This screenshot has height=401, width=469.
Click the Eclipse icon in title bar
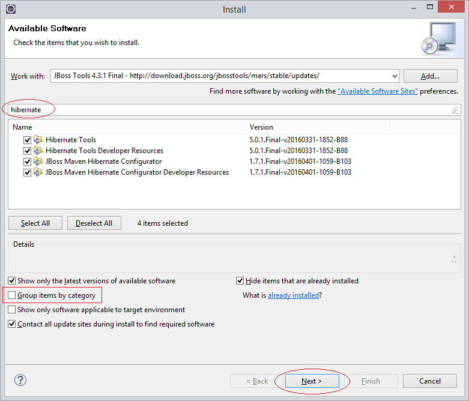tap(10, 9)
